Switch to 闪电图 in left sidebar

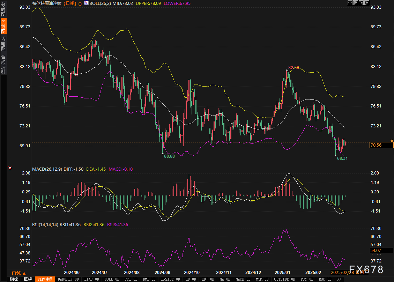point(3,44)
